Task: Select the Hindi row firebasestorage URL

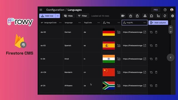Action: click(x=133, y=59)
